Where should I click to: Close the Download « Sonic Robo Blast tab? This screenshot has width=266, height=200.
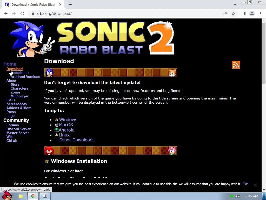60,5
